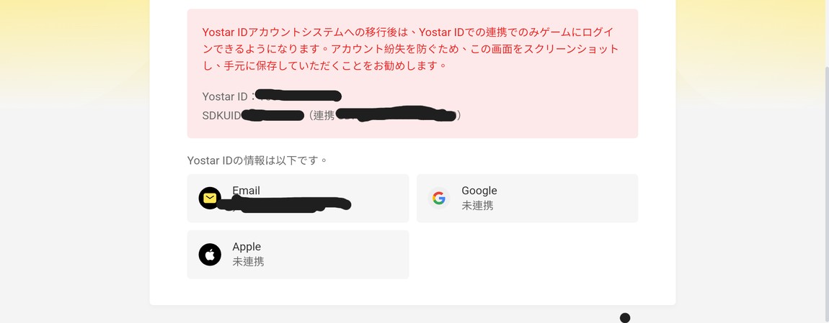Image resolution: width=829 pixels, height=323 pixels.
Task: Click the Email label text
Action: point(246,191)
